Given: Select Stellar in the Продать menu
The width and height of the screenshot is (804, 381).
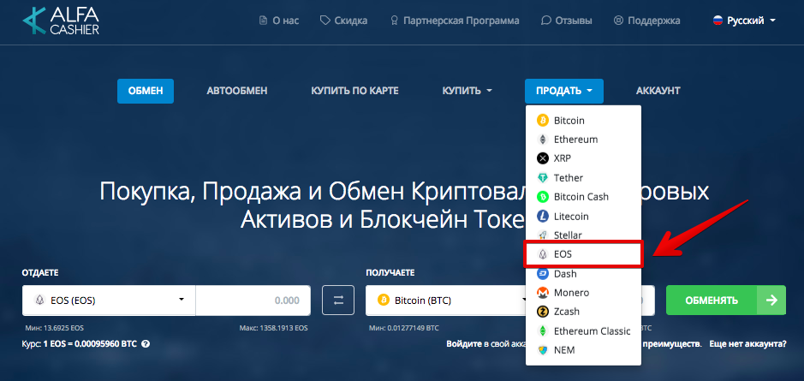Looking at the screenshot, I should pyautogui.click(x=583, y=235).
